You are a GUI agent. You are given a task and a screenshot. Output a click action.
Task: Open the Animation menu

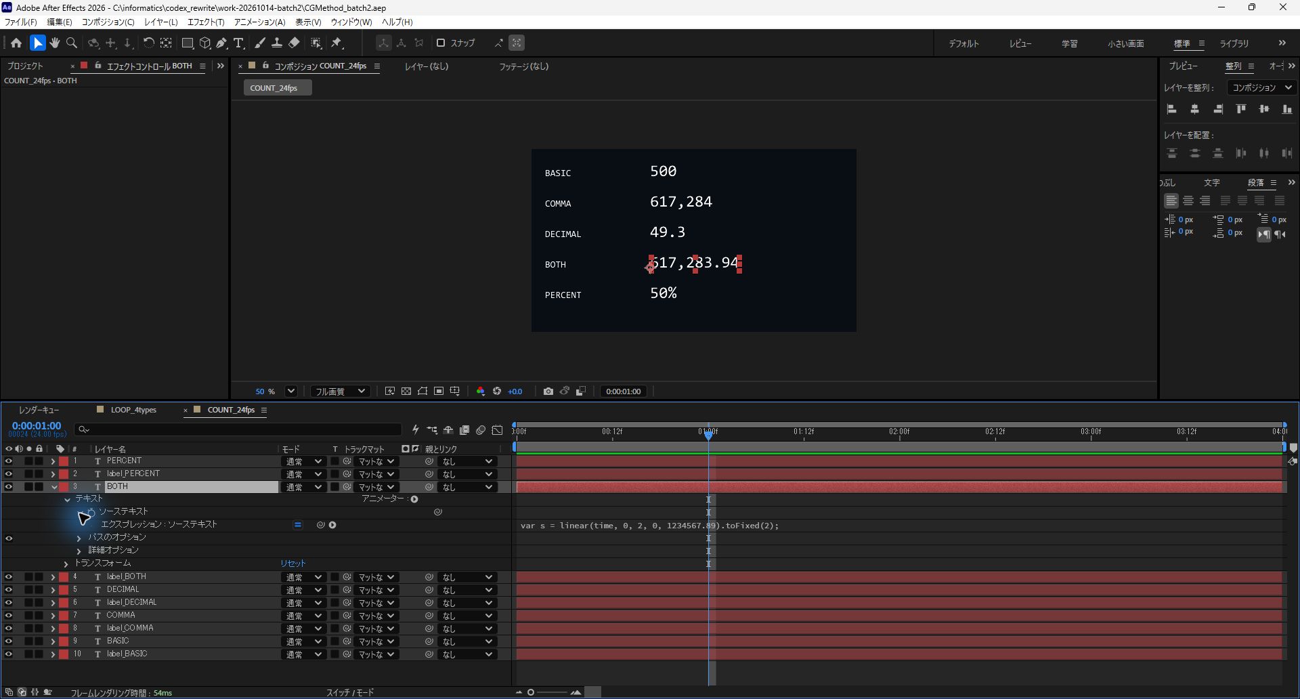click(x=259, y=22)
